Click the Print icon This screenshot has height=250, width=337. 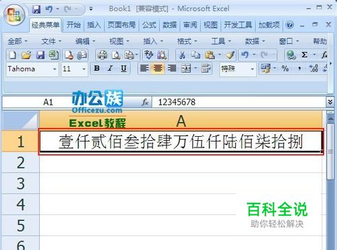(x=102, y=55)
